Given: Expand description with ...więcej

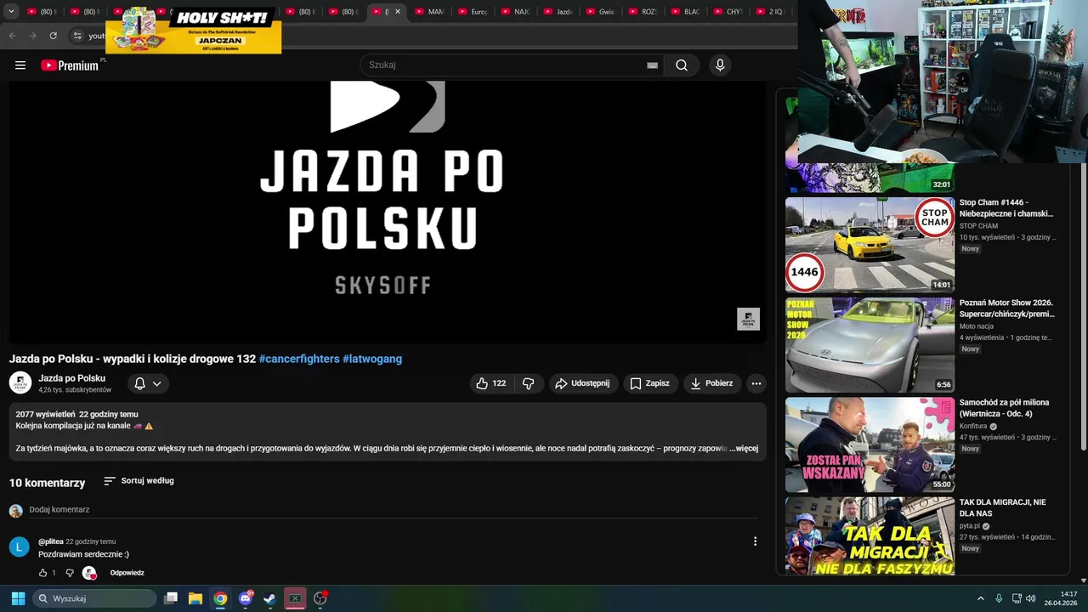Looking at the screenshot, I should point(744,448).
